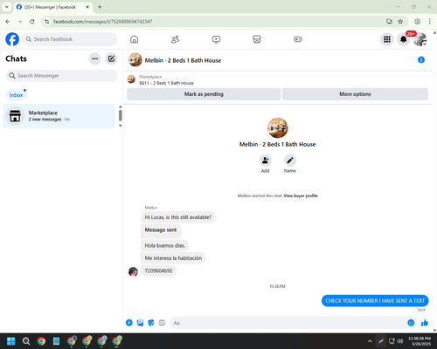Click browser back arrow
This screenshot has width=437, height=349.
[8, 22]
